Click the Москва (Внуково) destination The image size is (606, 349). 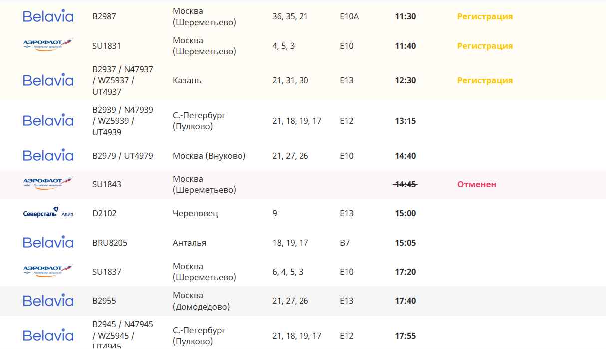point(209,156)
